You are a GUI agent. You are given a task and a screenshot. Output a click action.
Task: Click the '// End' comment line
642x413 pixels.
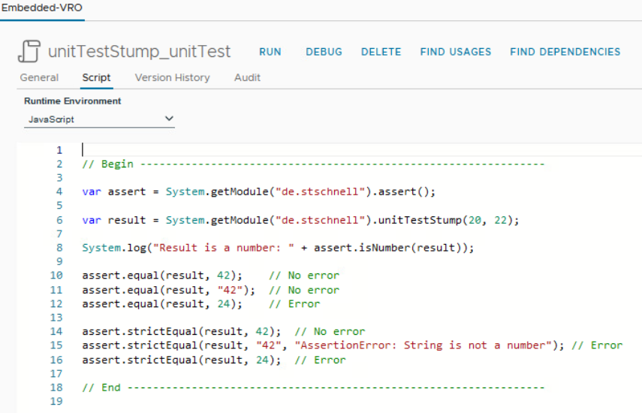313,387
